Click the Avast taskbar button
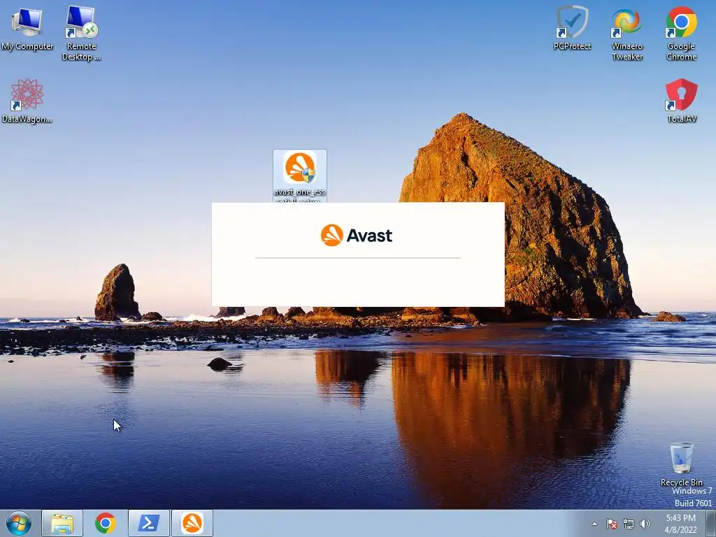The height and width of the screenshot is (537, 716). tap(192, 523)
